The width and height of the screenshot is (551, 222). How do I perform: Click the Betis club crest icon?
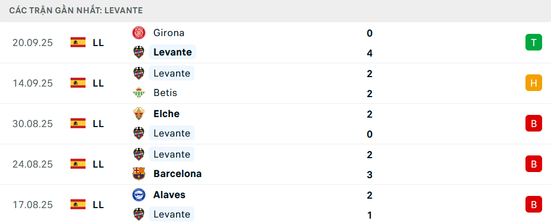coord(138,93)
